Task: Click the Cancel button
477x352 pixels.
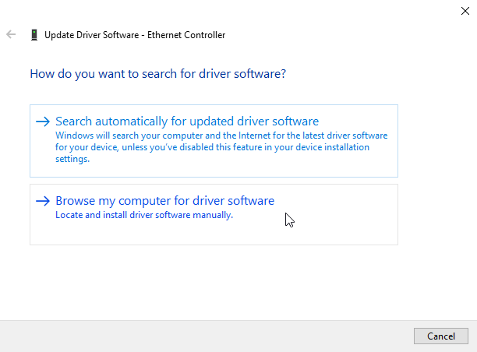Action: 441,336
